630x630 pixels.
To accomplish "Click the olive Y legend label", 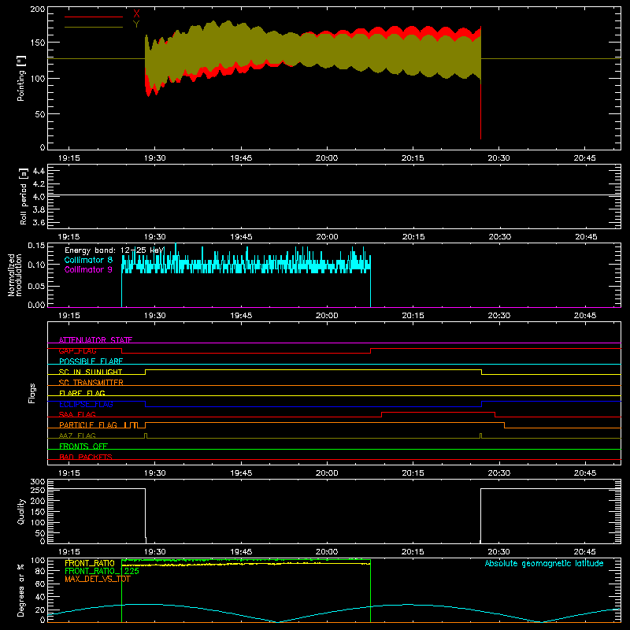I will point(136,24).
